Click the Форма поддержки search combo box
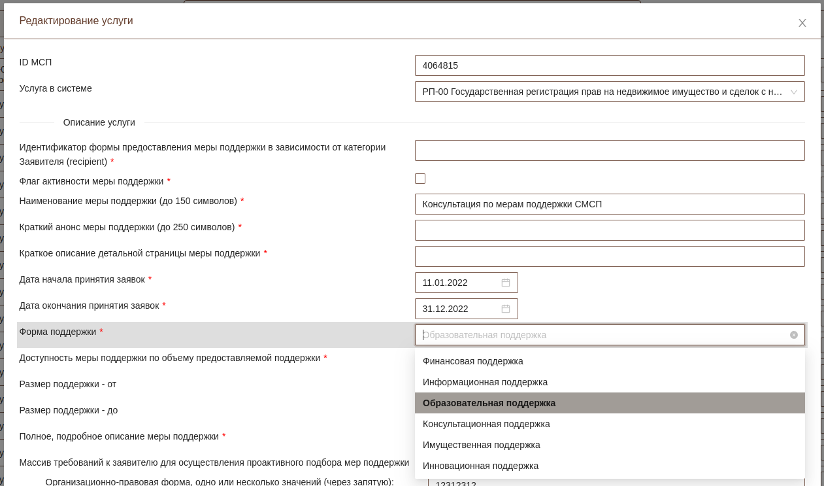The height and width of the screenshot is (486, 824). (601, 335)
